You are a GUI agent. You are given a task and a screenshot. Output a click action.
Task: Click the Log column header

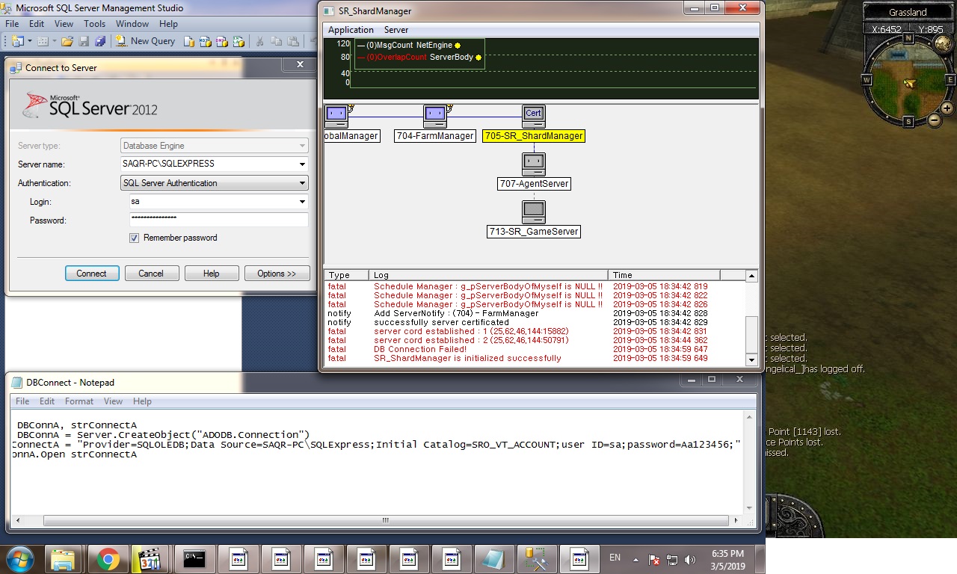point(488,275)
